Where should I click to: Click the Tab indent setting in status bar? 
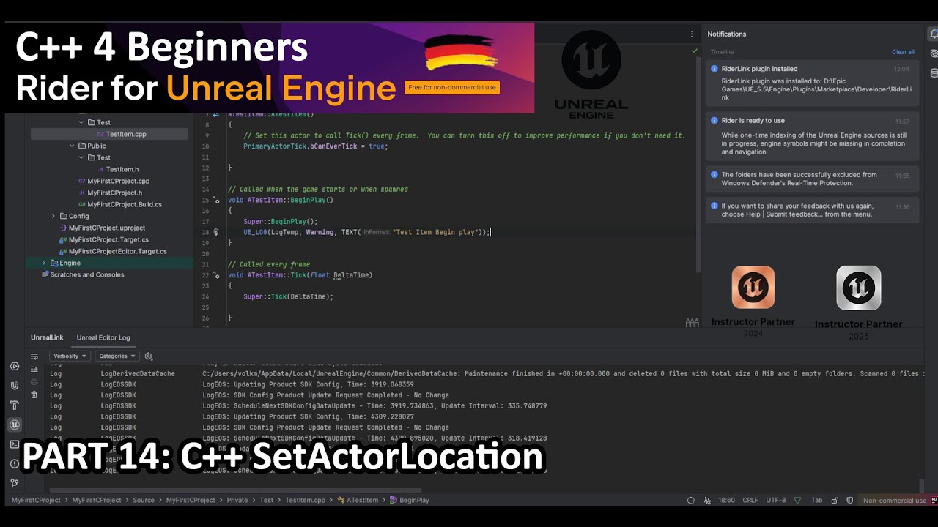click(816, 501)
